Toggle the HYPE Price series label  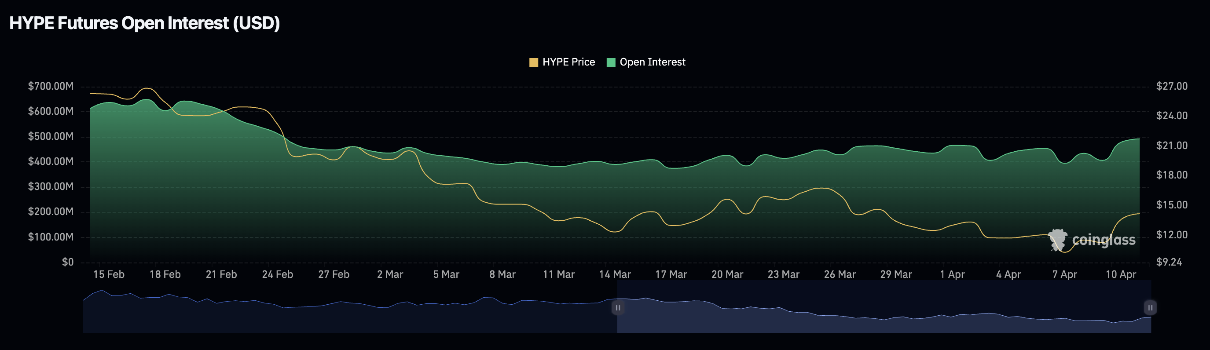pos(568,62)
